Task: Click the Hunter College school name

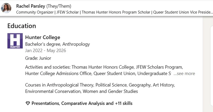Action: point(43,38)
